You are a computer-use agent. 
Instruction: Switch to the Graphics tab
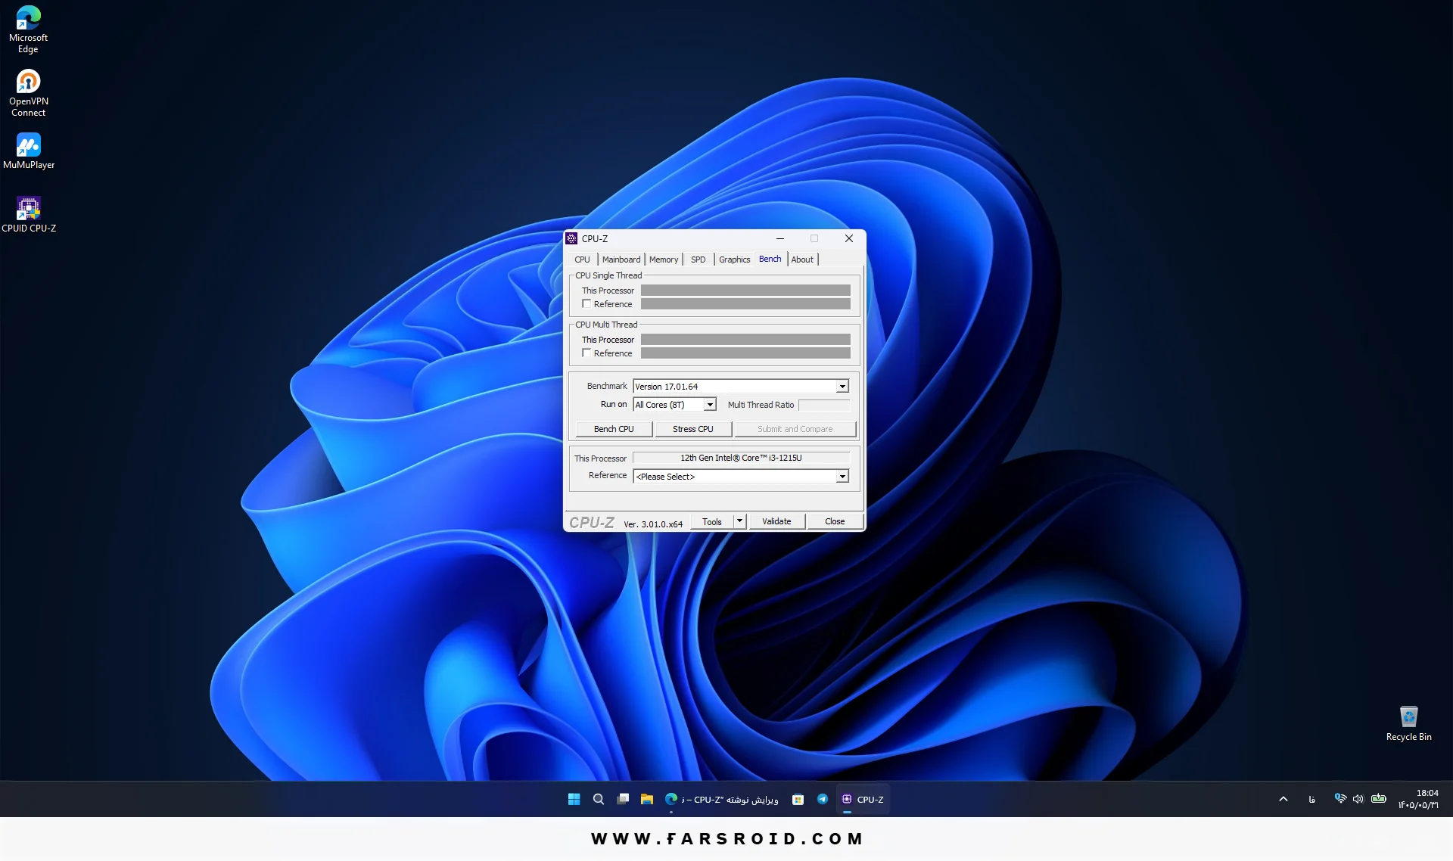(734, 260)
